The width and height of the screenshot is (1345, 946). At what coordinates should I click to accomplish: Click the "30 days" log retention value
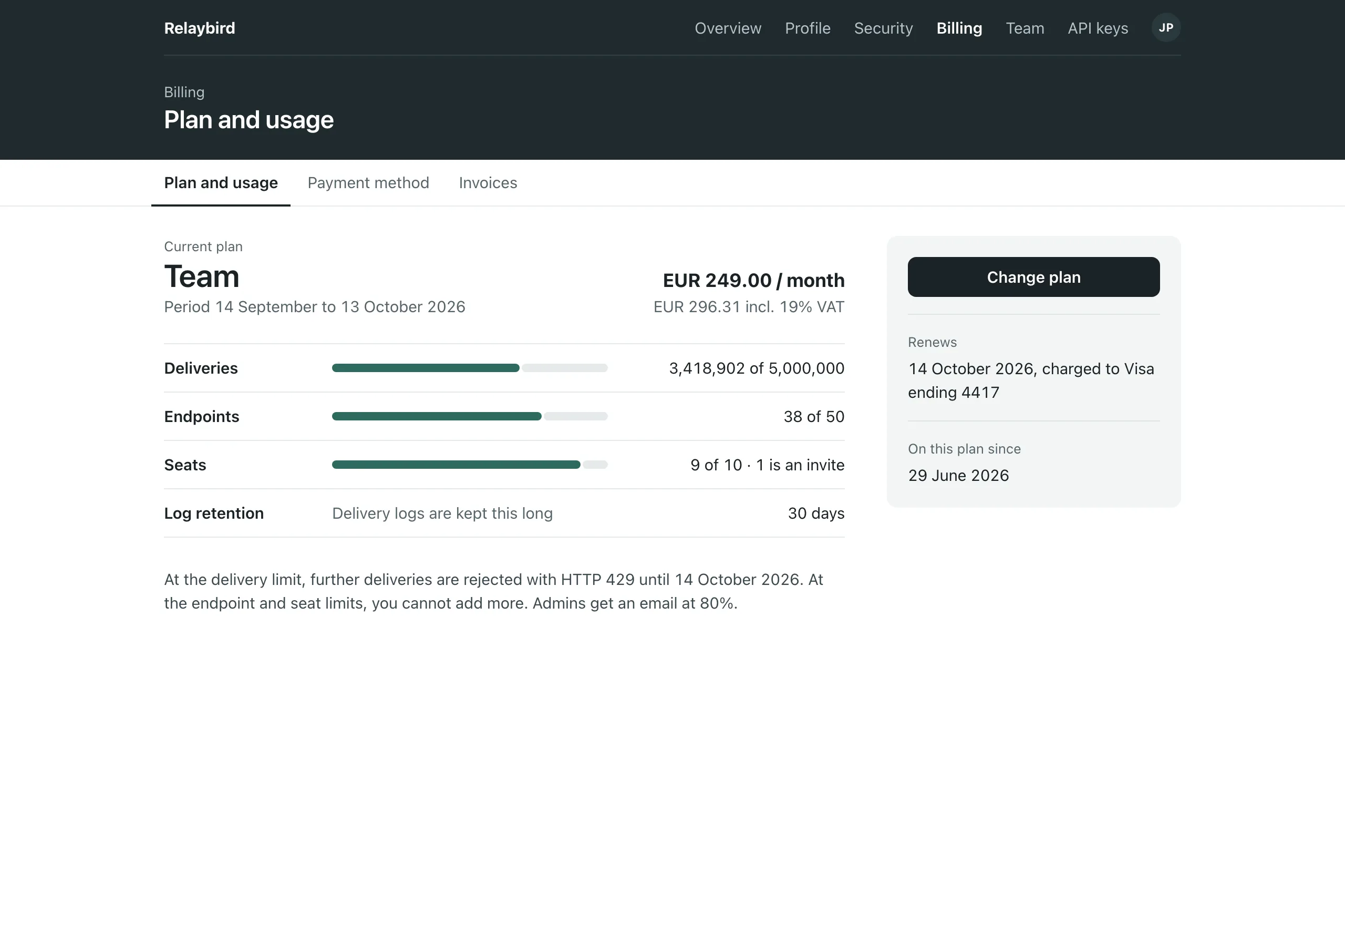(x=815, y=513)
